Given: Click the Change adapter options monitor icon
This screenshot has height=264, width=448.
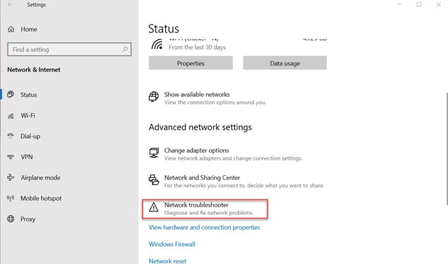Looking at the screenshot, I should (x=154, y=153).
